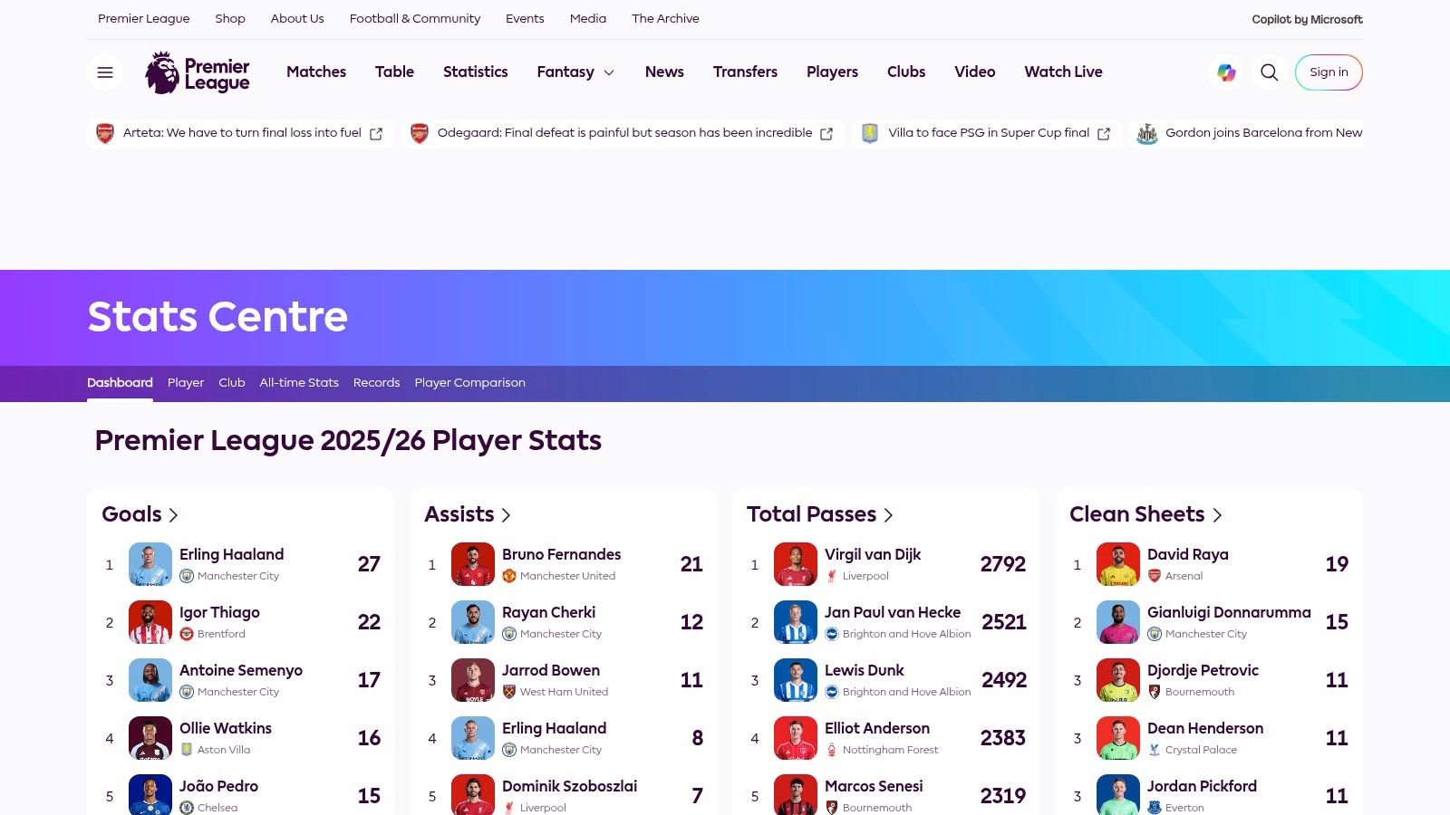1450x815 pixels.
Task: Click the Sign in button
Action: pyautogui.click(x=1329, y=72)
